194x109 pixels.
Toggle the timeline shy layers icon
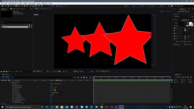click(82, 78)
